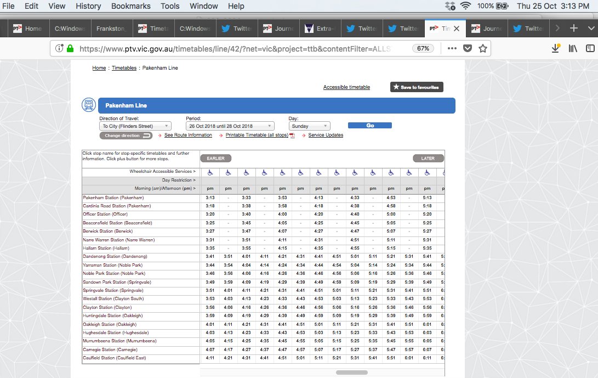Viewport: 598px width, 378px height.
Task: Open the Period date range dropdown
Action: [x=230, y=126]
